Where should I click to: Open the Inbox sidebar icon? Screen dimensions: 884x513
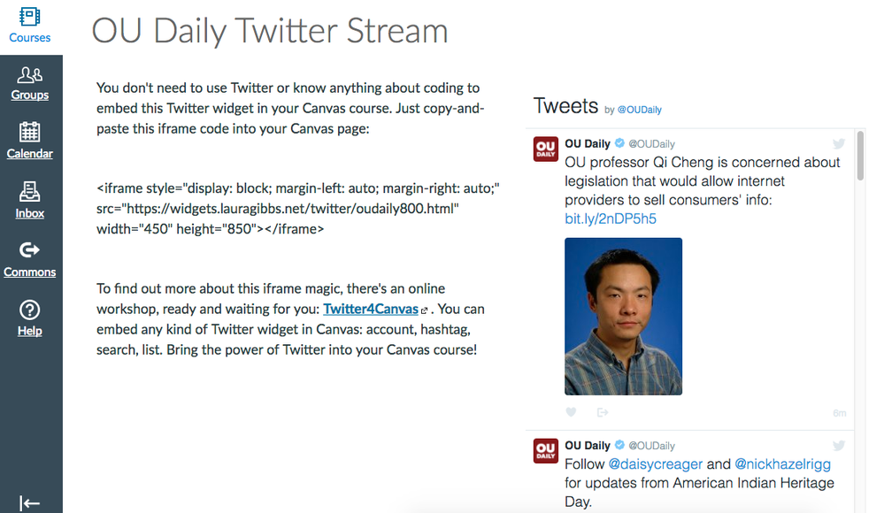pyautogui.click(x=29, y=200)
